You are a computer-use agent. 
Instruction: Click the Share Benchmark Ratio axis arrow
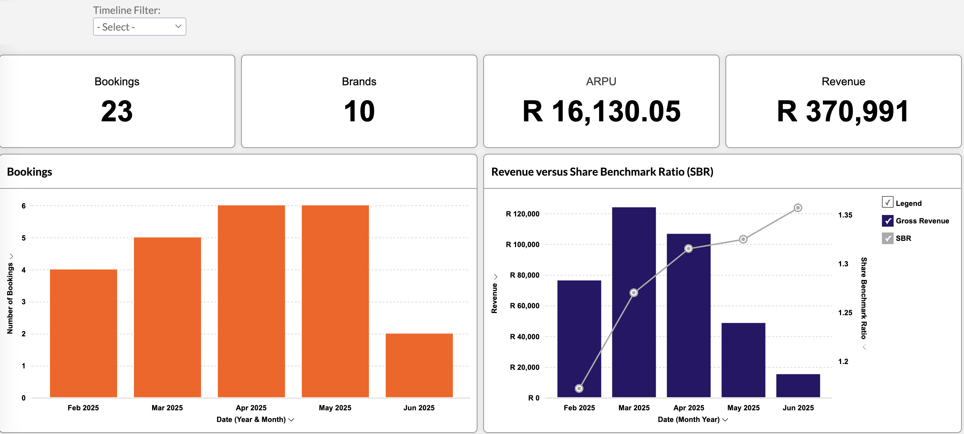pos(864,347)
